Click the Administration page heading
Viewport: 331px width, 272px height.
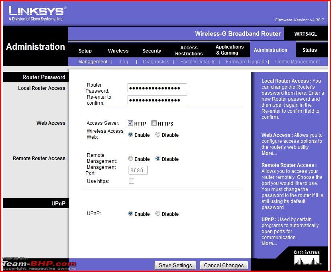pos(35,47)
